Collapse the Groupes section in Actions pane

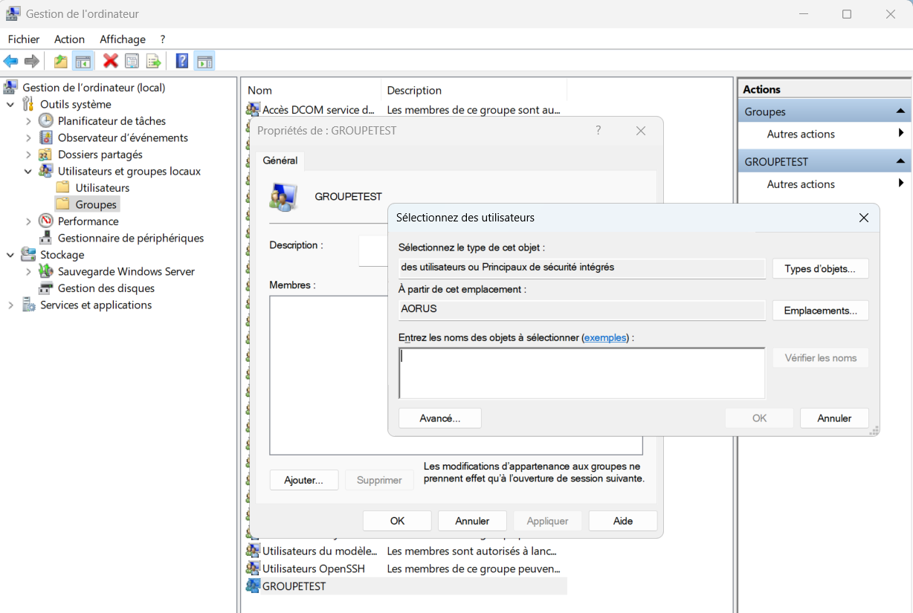[900, 111]
